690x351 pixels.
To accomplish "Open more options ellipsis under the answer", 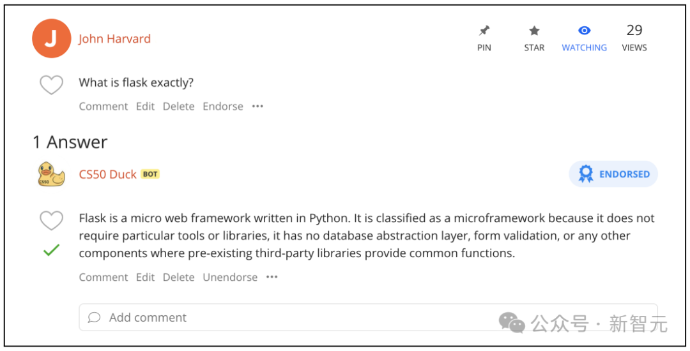I will pos(272,277).
